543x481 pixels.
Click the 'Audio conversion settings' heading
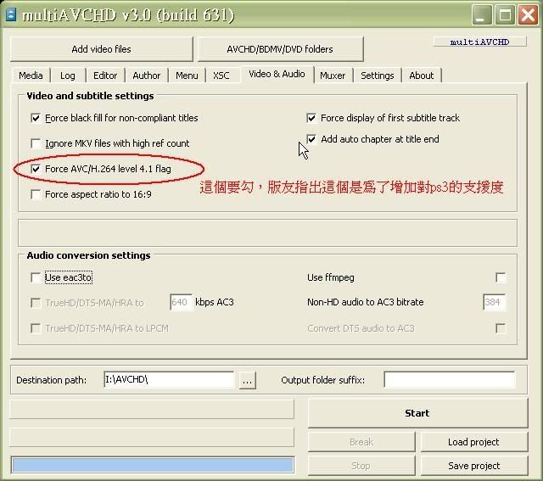click(88, 255)
